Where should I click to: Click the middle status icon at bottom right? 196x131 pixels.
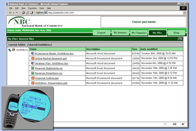tap(174, 124)
